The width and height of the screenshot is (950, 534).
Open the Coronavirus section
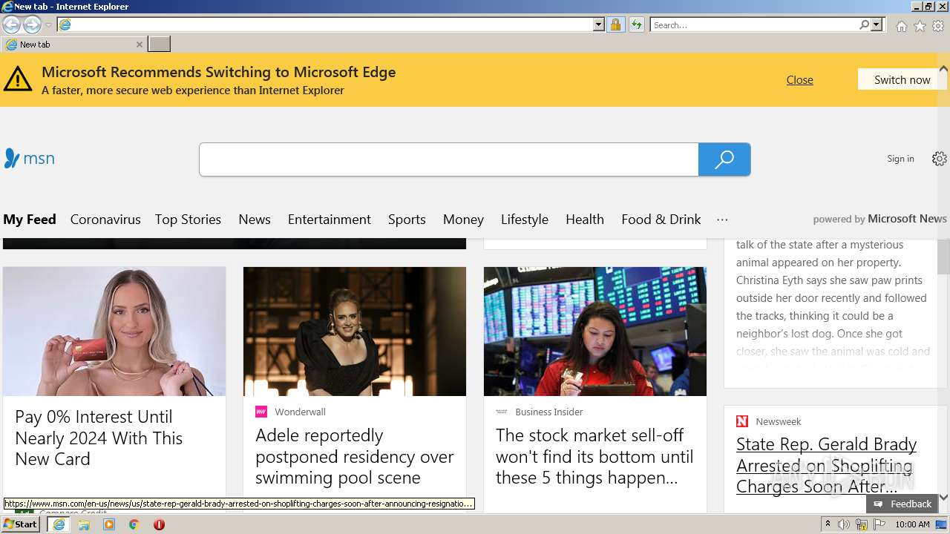tap(105, 219)
